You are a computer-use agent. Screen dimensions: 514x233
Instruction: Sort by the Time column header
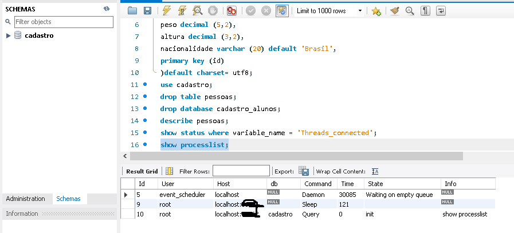(351, 184)
